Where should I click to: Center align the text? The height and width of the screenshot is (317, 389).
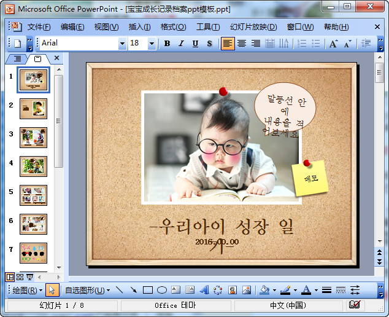[x=242, y=44]
